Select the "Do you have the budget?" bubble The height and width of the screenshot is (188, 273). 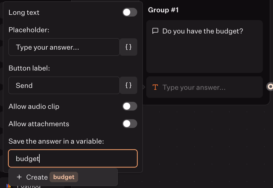coord(204,46)
